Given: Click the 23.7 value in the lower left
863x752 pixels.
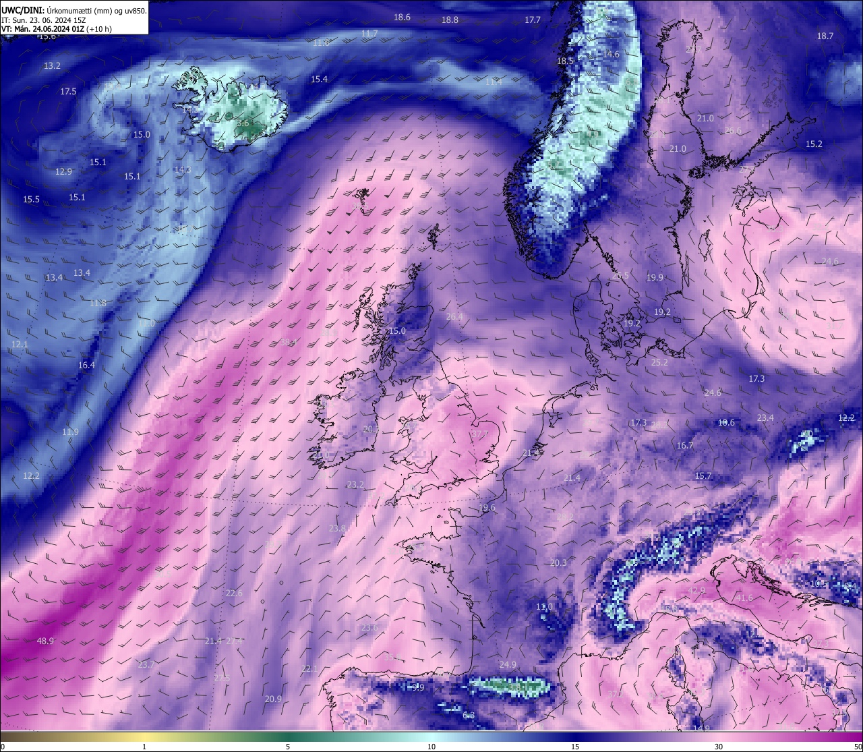Looking at the screenshot, I should pos(146,664).
